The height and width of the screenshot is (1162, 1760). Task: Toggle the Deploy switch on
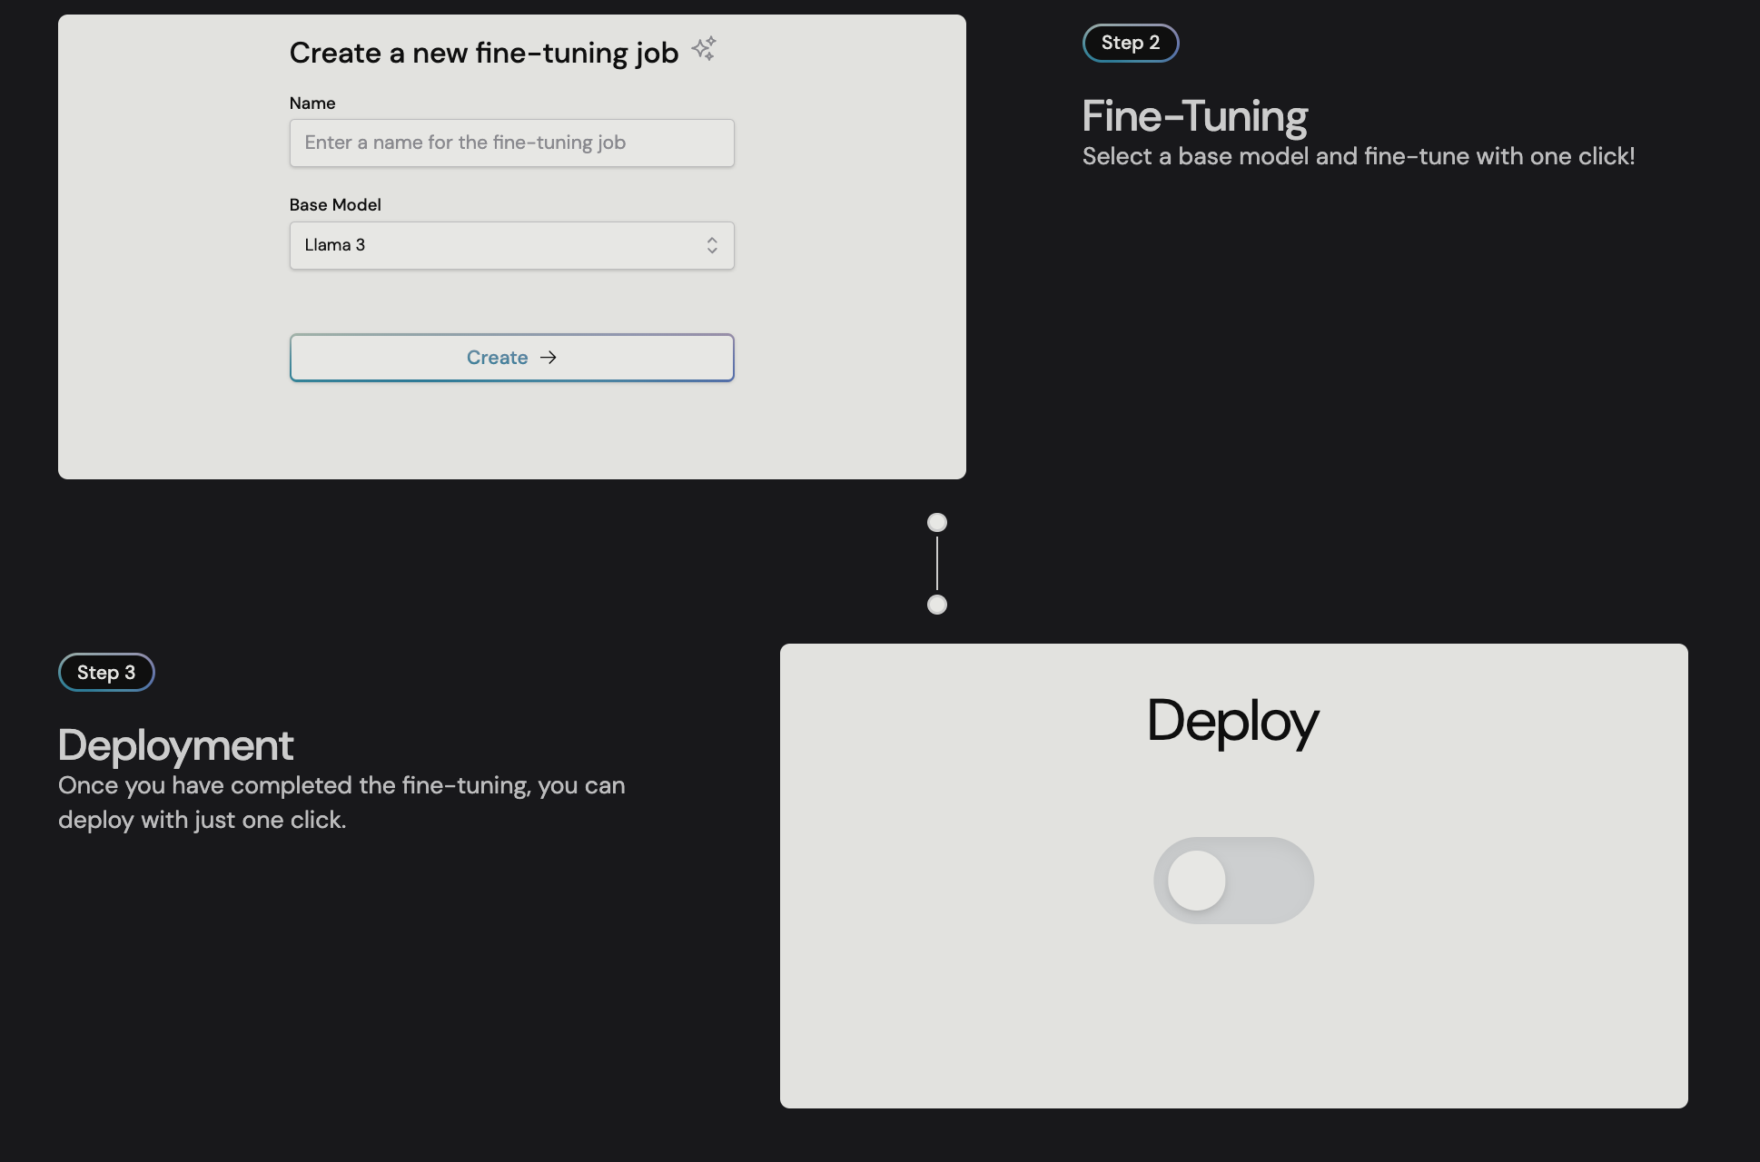tap(1233, 881)
